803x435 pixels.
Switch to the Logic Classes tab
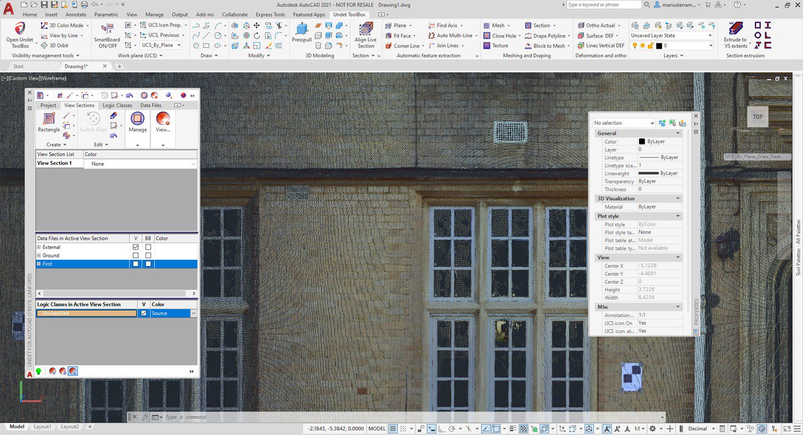click(117, 105)
